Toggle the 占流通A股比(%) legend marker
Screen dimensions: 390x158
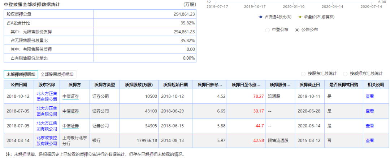pos(261,17)
